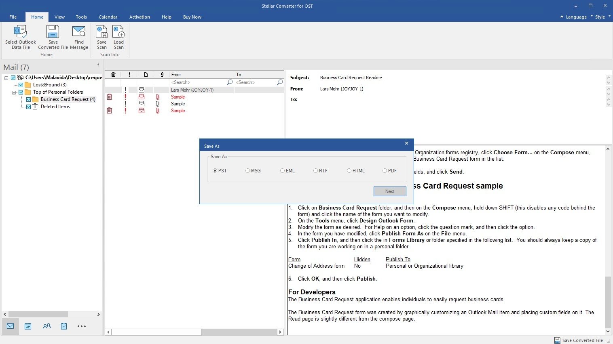Switch to Mail view icon in bottom navigation
This screenshot has width=613, height=344.
click(x=11, y=326)
